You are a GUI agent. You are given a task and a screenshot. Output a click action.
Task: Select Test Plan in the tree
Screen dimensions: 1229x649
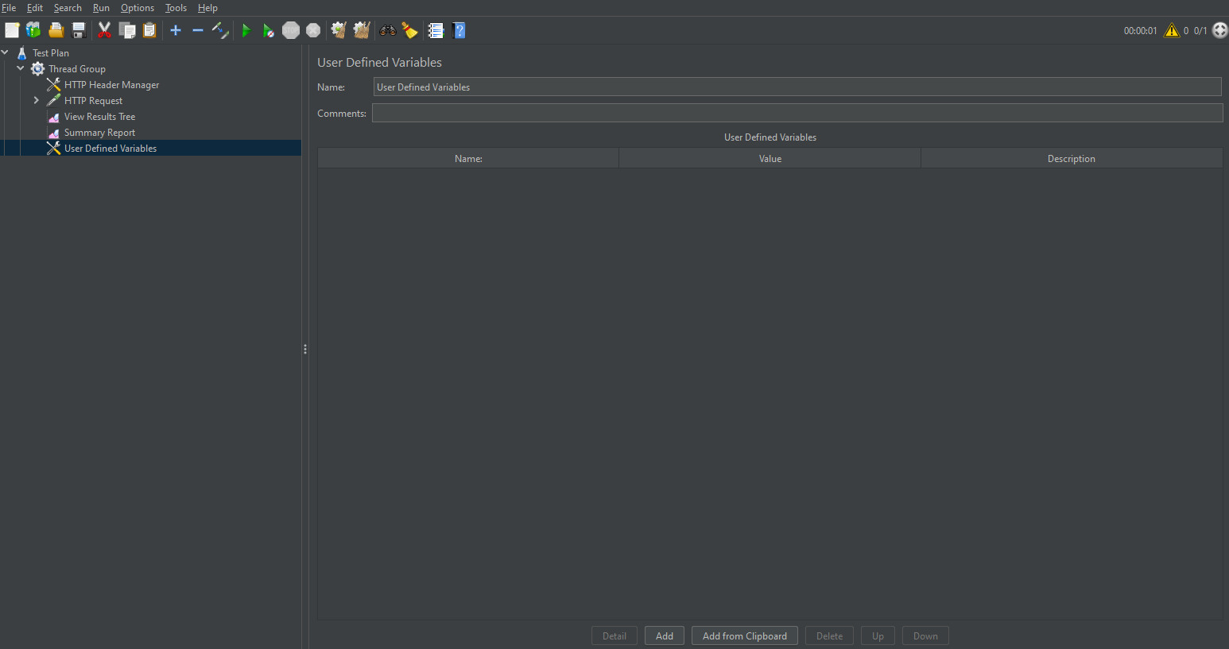pos(50,52)
